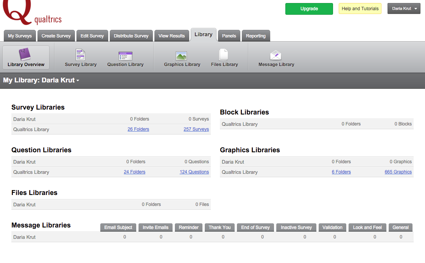The image size is (425, 263).
Task: Switch to the View Results tab
Action: (171, 36)
